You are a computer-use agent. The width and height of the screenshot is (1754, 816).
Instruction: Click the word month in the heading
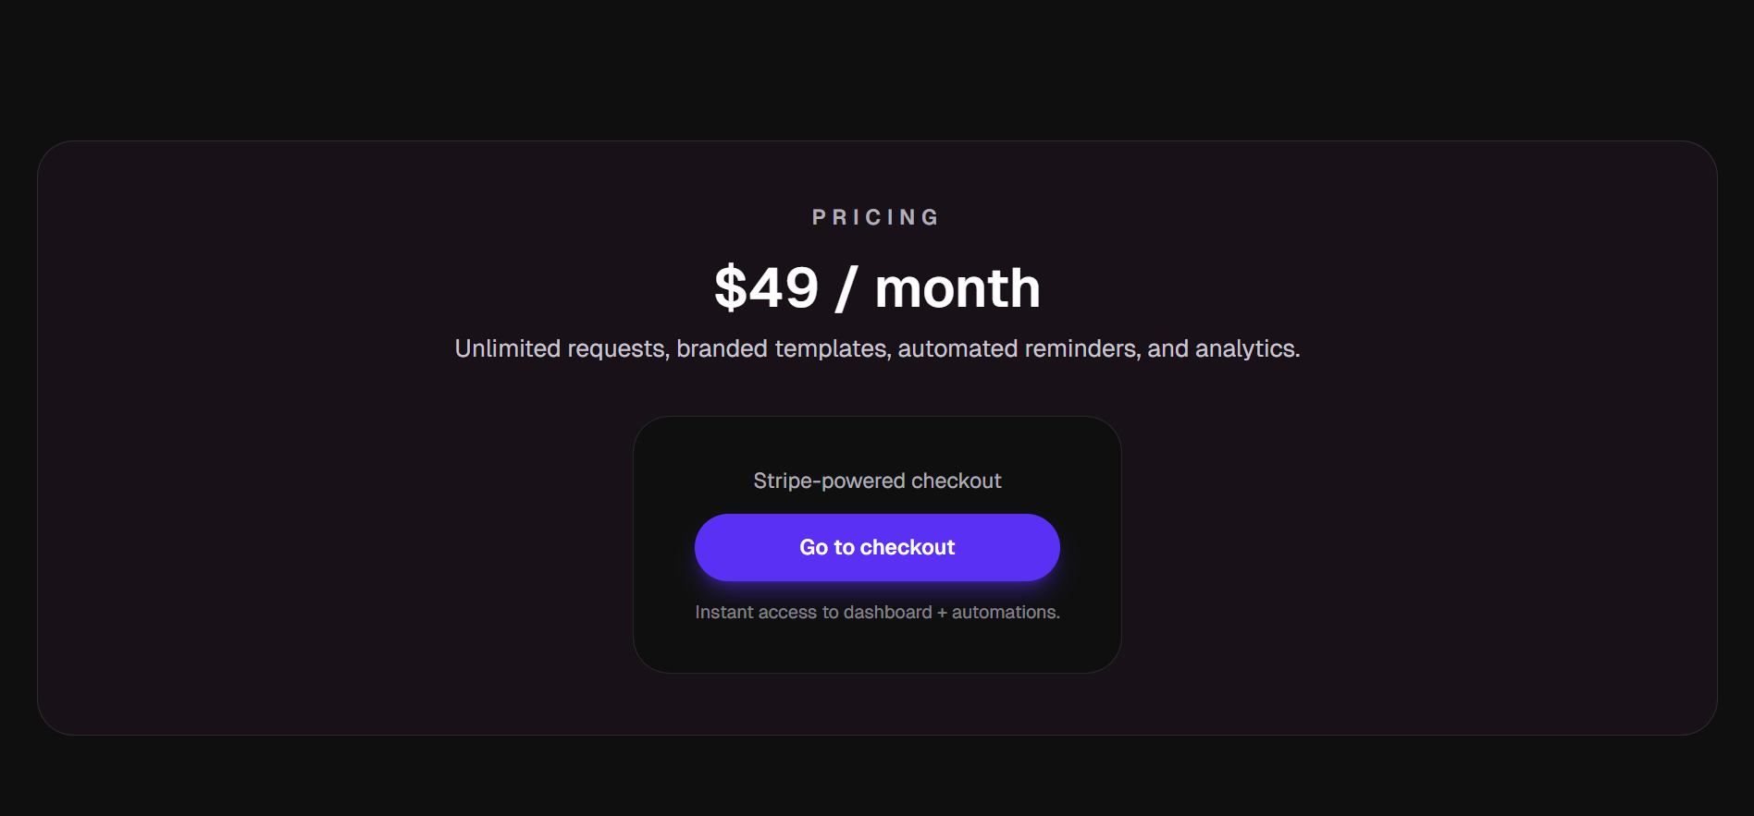(x=957, y=287)
